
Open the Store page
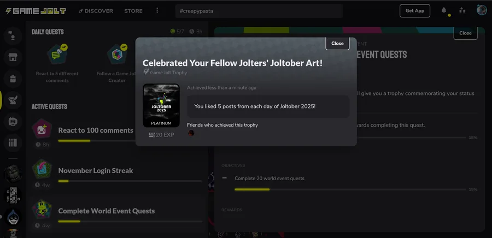click(133, 11)
